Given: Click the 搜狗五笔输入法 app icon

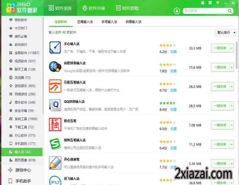Looking at the screenshot, I should pos(55,144).
